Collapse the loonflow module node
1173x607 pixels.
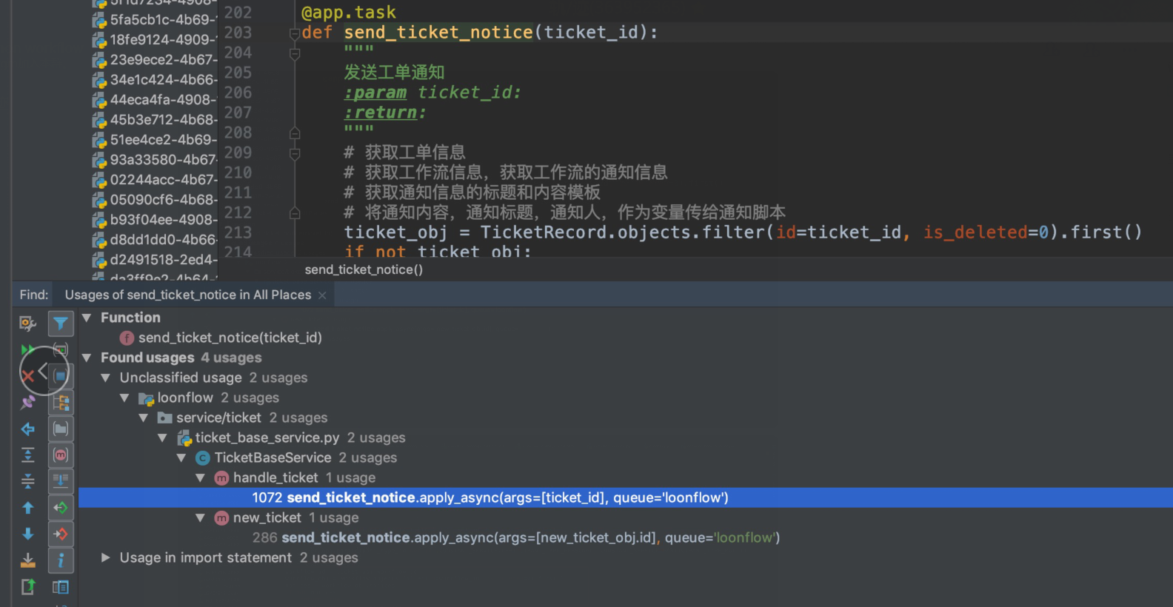coord(124,398)
